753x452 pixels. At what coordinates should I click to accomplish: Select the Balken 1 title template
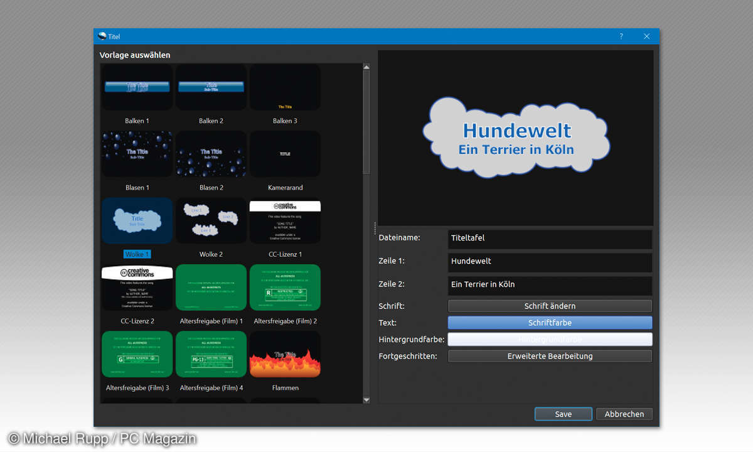(137, 88)
